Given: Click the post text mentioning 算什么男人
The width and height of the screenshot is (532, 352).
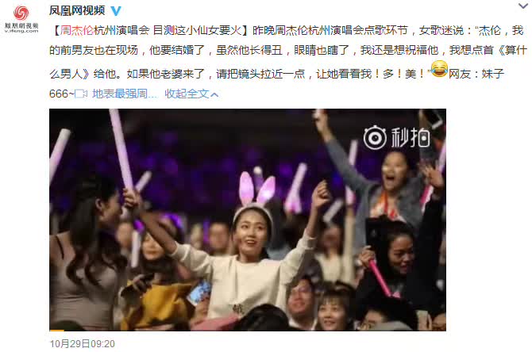Looking at the screenshot, I should tap(287, 52).
